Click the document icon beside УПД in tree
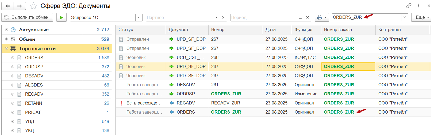The height and width of the screenshot is (135, 434). pyautogui.click(x=19, y=122)
